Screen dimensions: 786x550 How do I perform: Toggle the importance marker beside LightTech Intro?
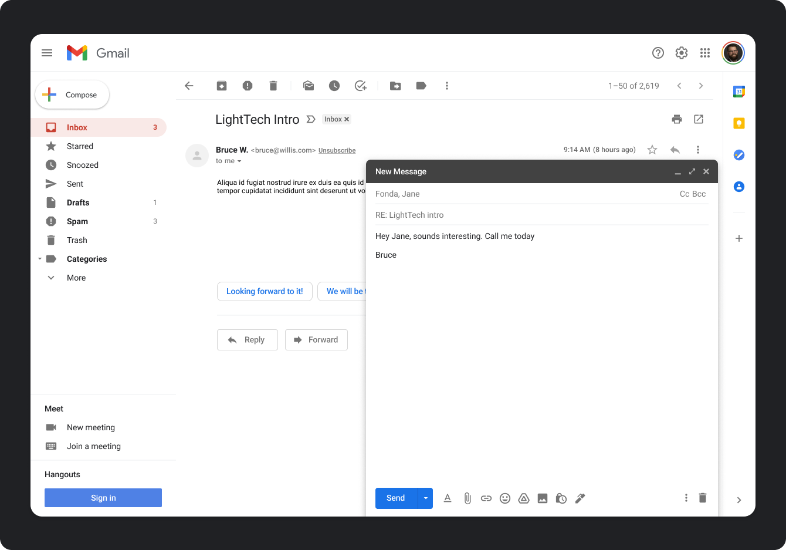pos(311,119)
